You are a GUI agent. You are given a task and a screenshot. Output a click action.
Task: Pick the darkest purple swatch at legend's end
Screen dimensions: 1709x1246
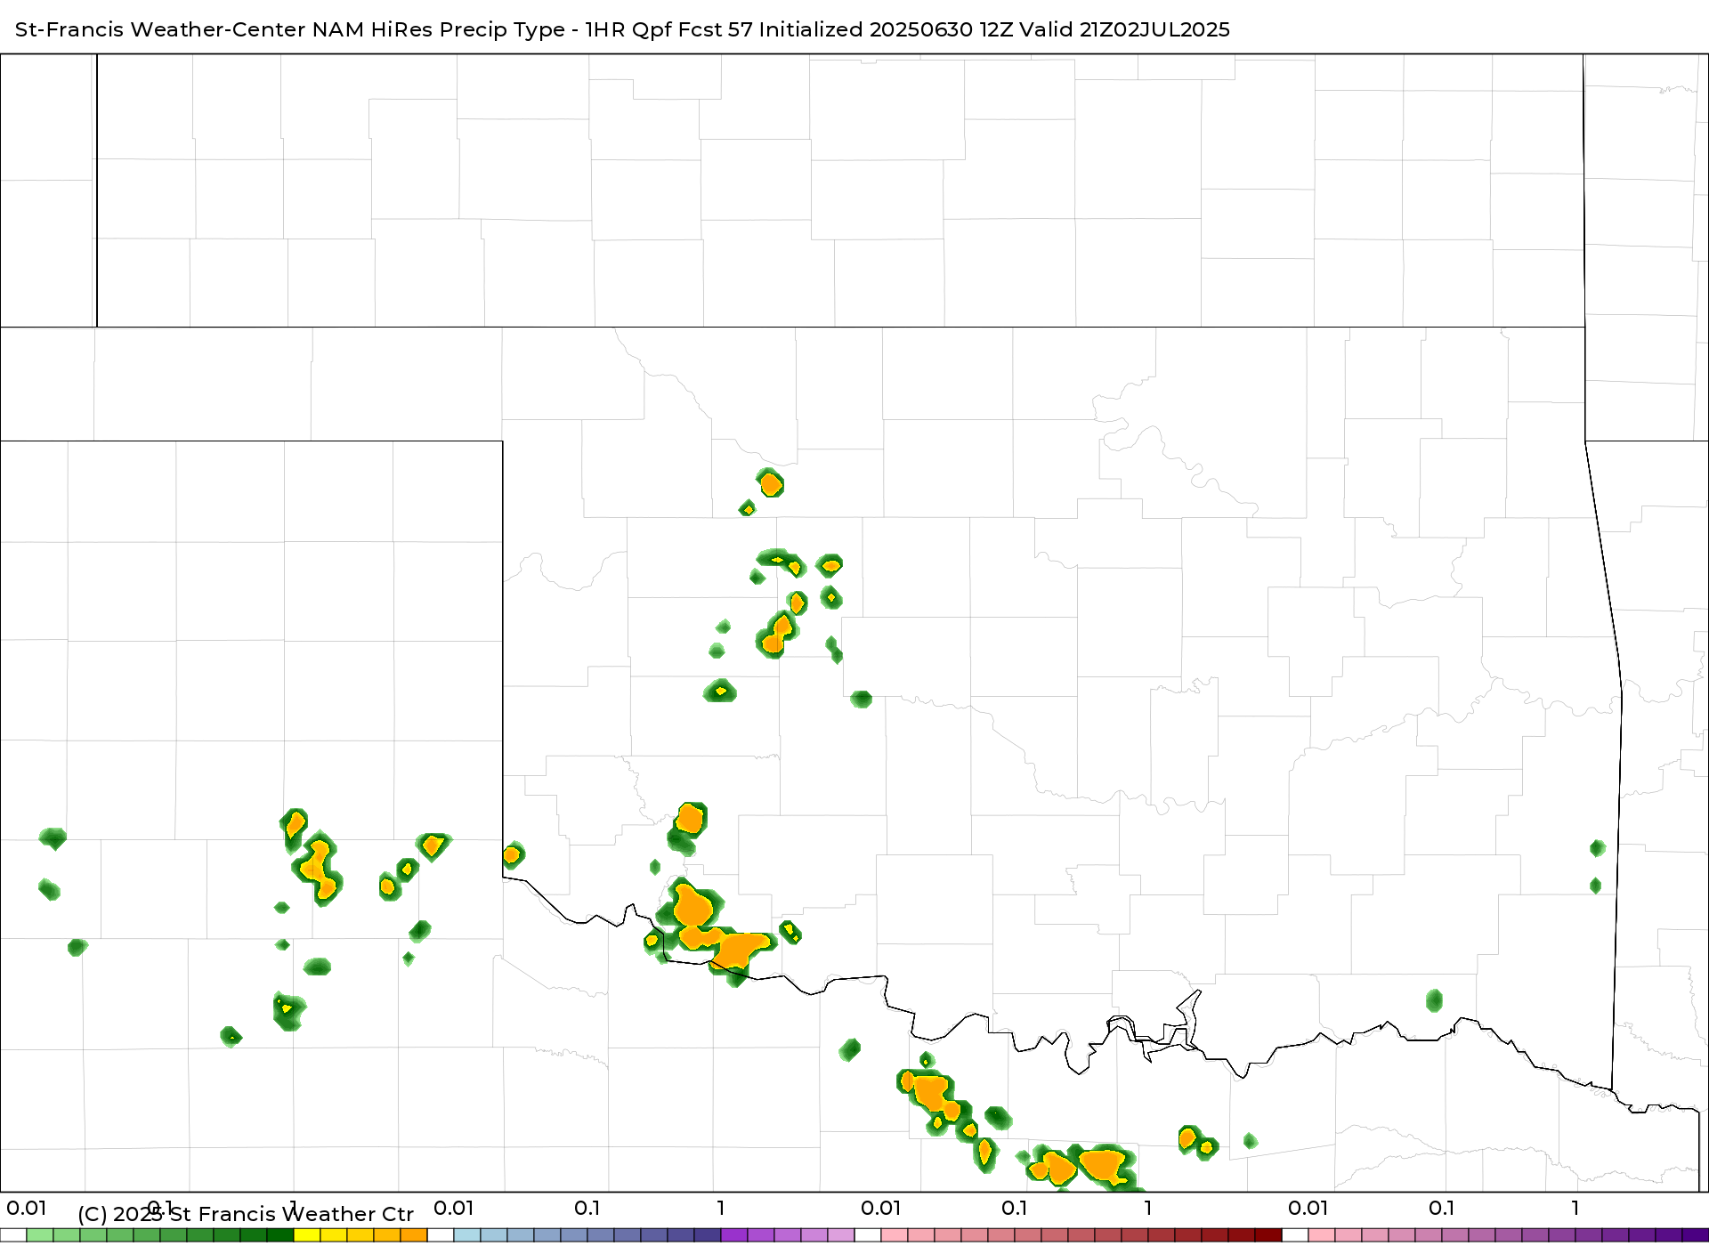tap(1696, 1235)
